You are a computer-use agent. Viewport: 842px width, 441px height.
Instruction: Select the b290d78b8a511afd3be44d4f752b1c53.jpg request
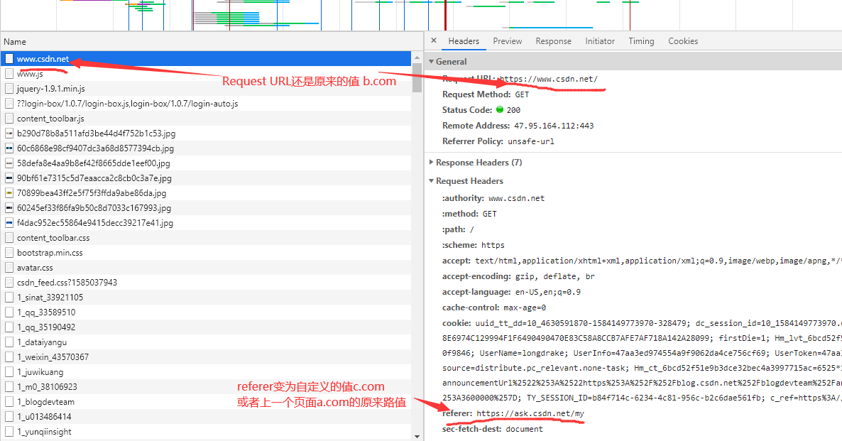pos(206,134)
